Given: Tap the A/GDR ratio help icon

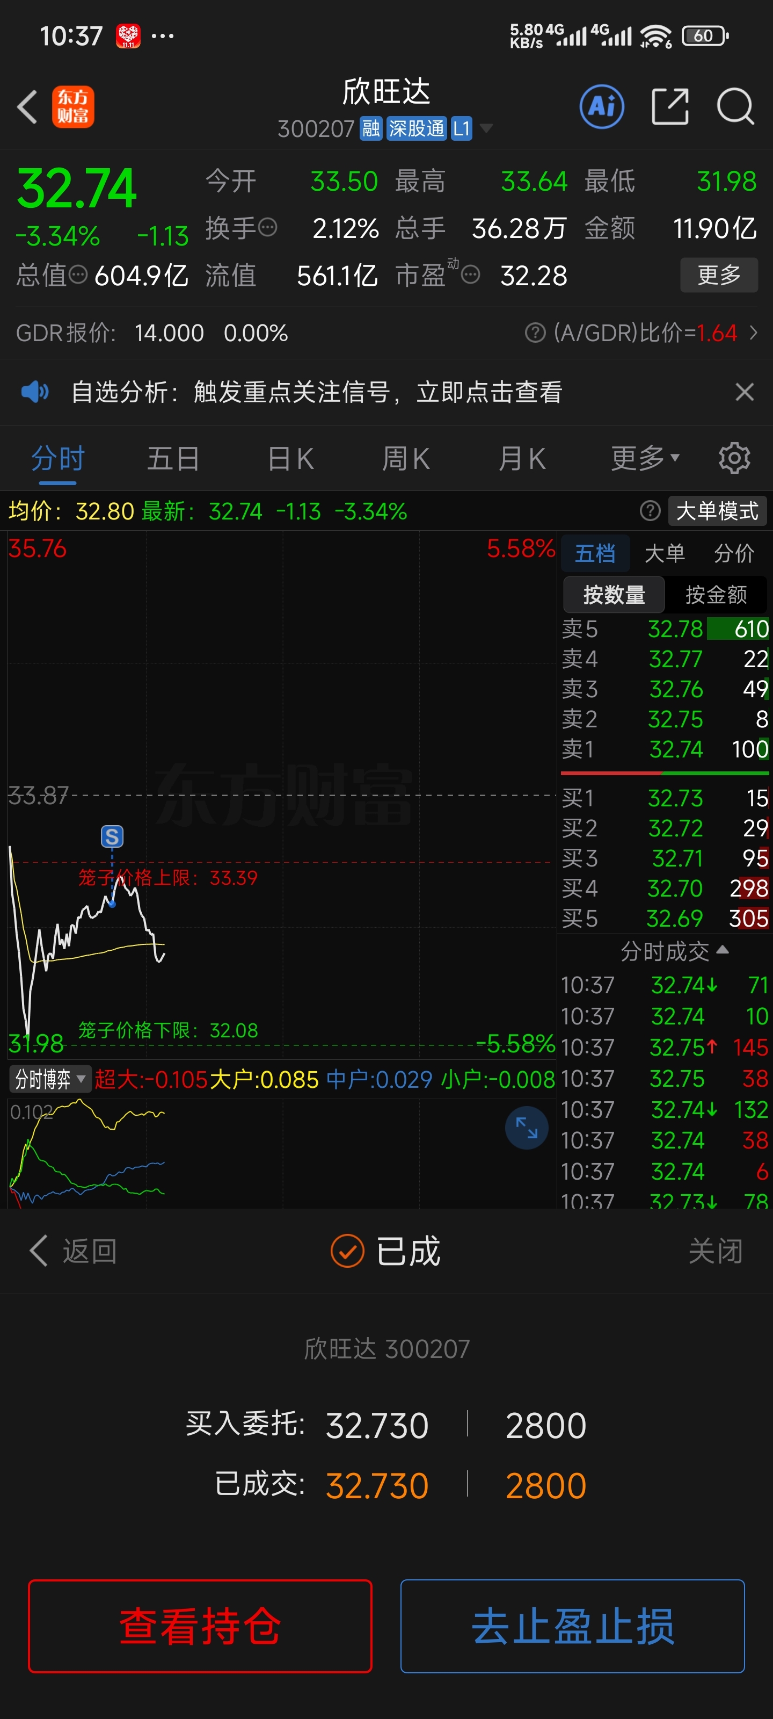Looking at the screenshot, I should (535, 333).
